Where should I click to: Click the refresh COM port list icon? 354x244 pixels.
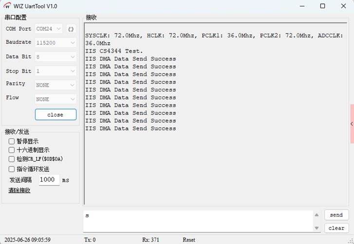pyautogui.click(x=71, y=29)
